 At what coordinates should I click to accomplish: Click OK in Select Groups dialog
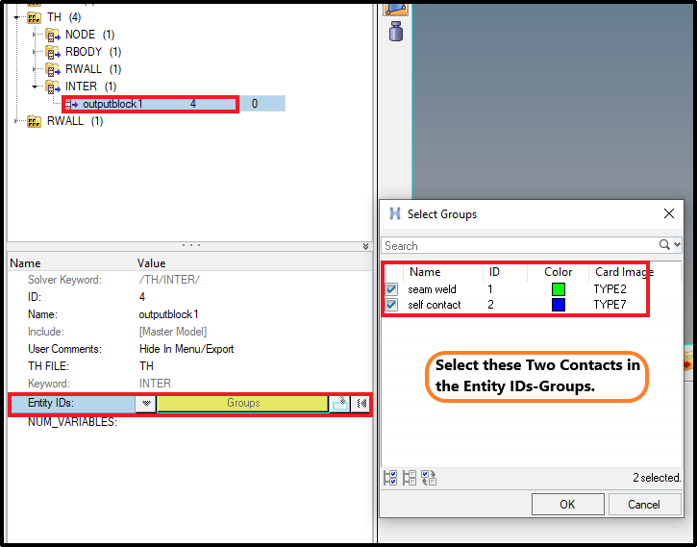[567, 505]
